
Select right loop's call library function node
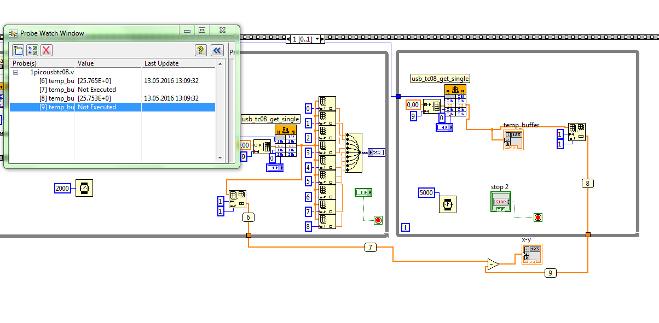click(455, 100)
